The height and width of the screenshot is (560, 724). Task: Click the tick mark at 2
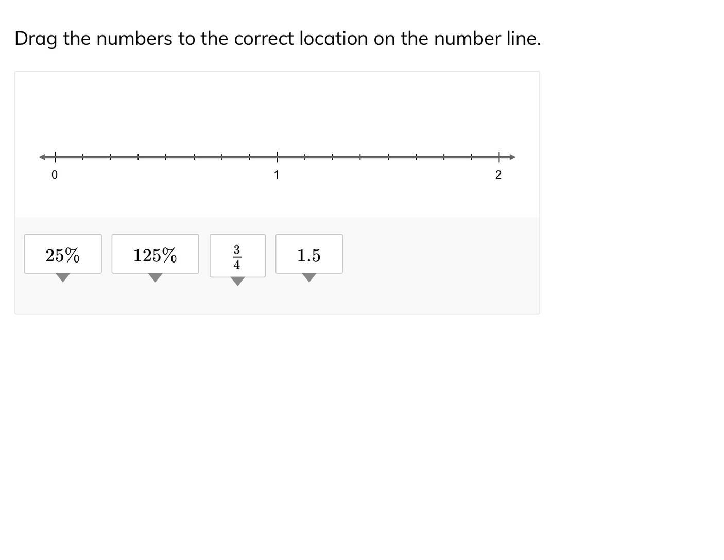498,157
